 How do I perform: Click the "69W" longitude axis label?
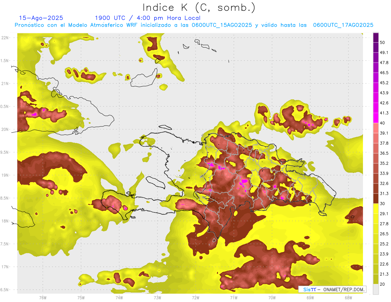[x=310, y=297]
